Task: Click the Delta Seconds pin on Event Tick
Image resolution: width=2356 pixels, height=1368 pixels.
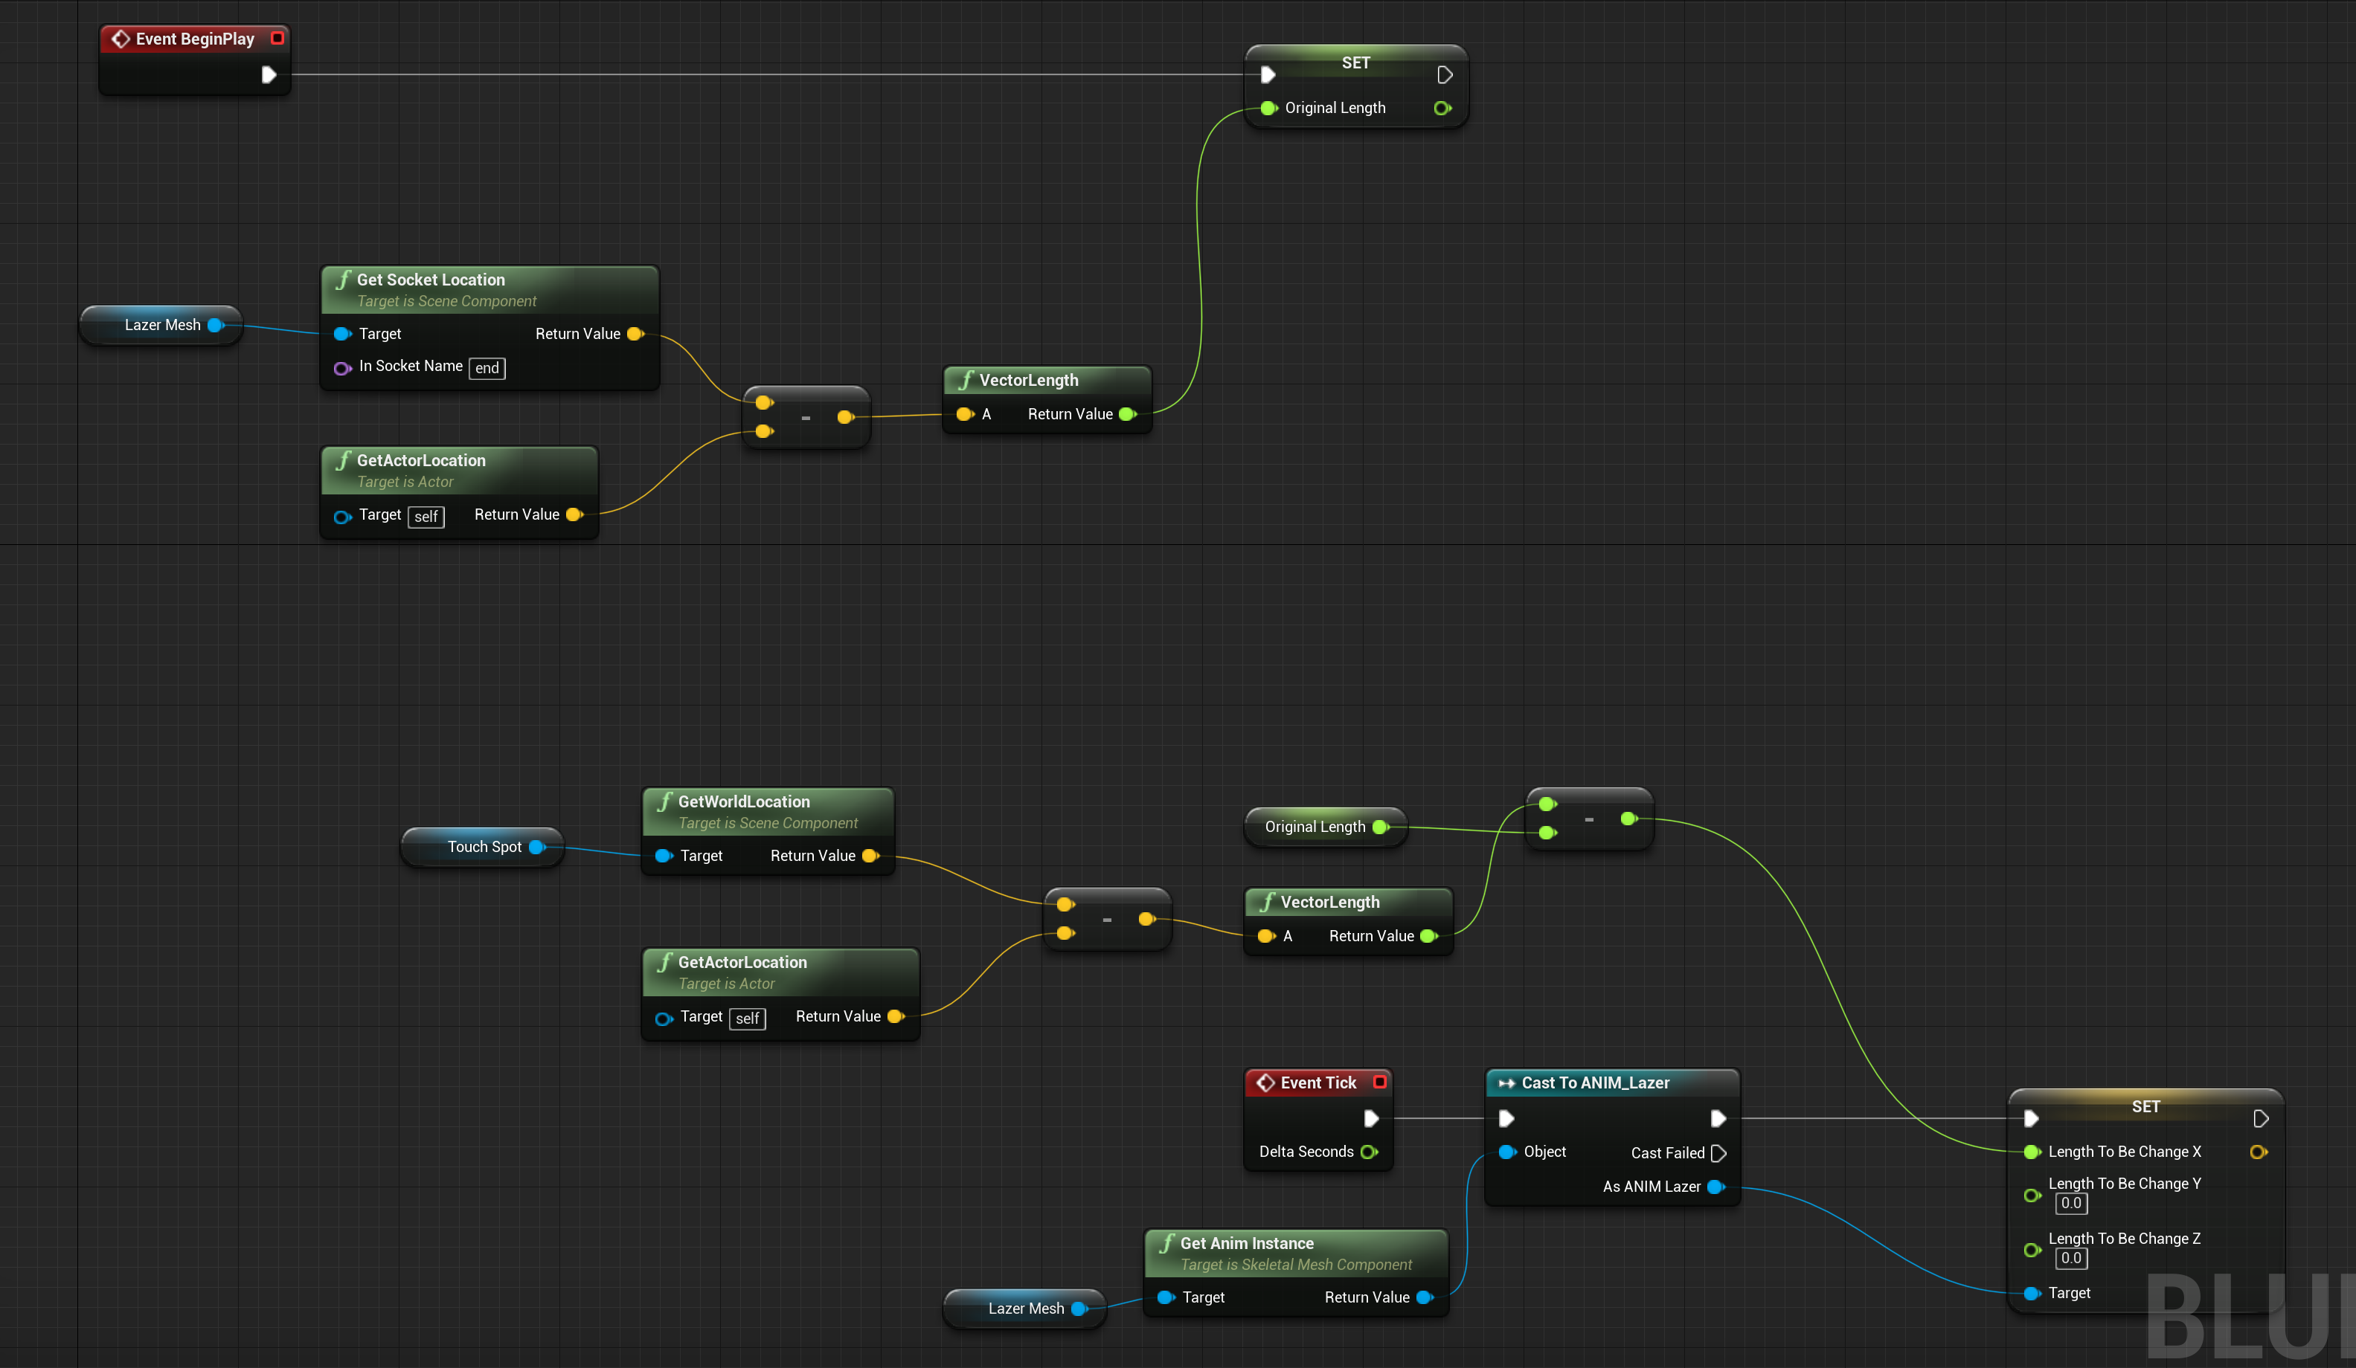Action: pyautogui.click(x=1370, y=1151)
